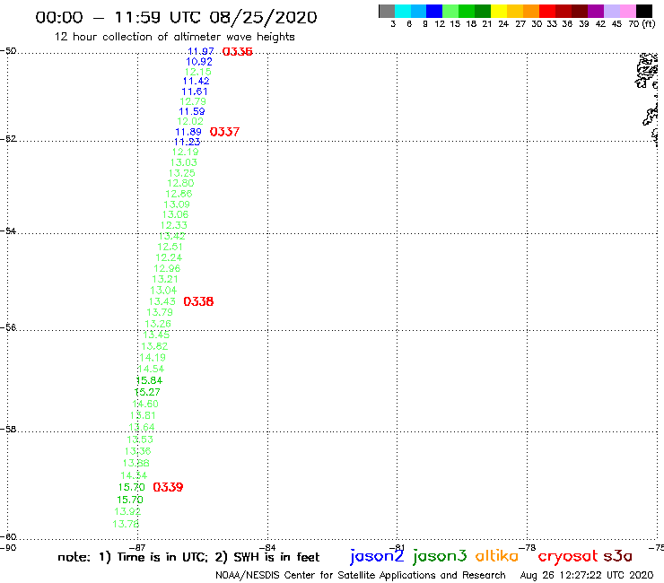Click the latitude axis label -54

click(x=8, y=231)
